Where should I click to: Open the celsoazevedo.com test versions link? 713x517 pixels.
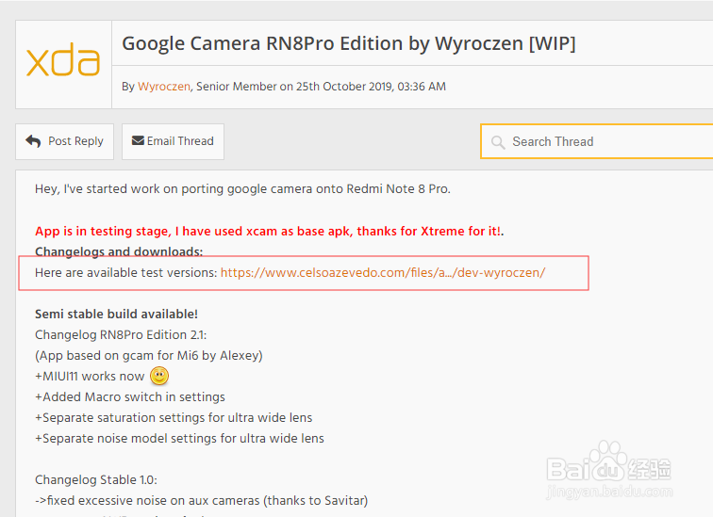click(383, 272)
